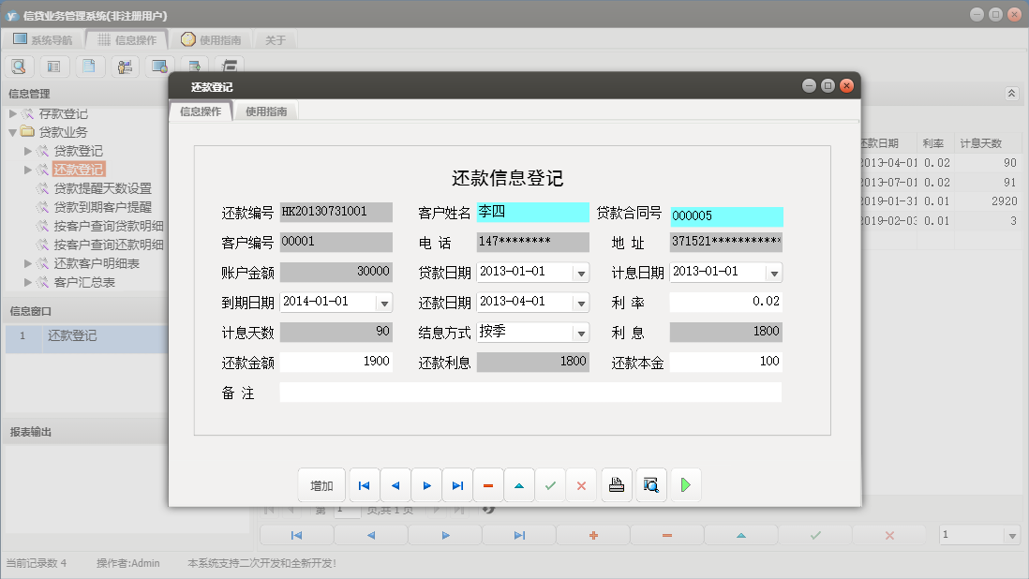Jump to first record using navigation control
Screen dimensions: 1029x579
point(364,485)
